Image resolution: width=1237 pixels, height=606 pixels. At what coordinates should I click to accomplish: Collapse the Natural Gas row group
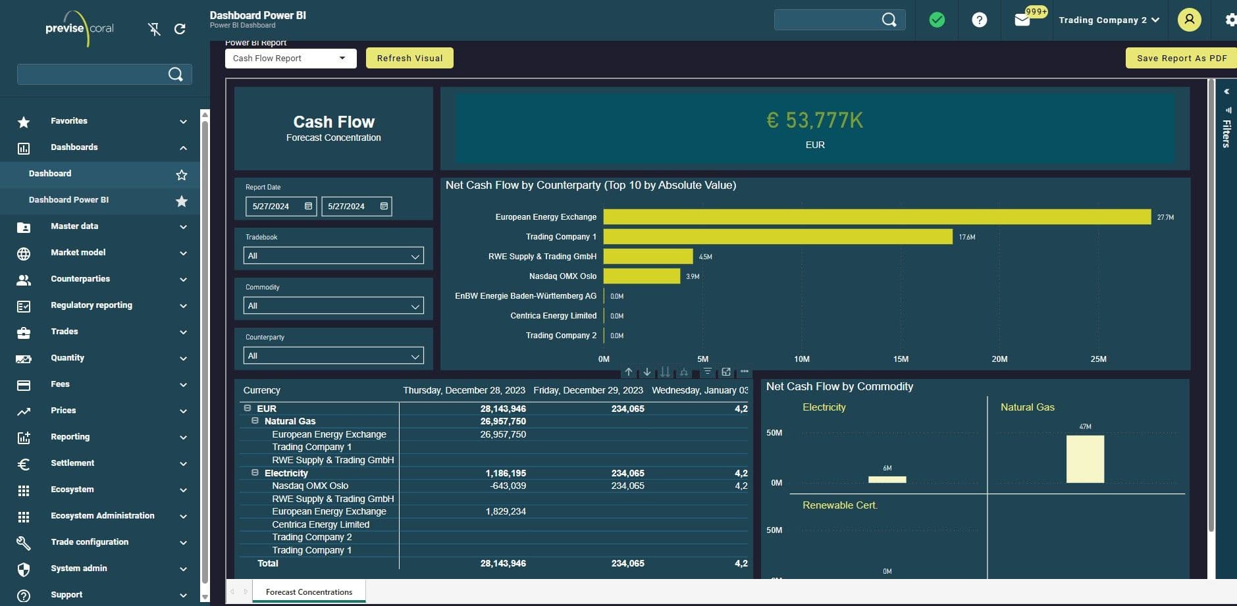255,421
